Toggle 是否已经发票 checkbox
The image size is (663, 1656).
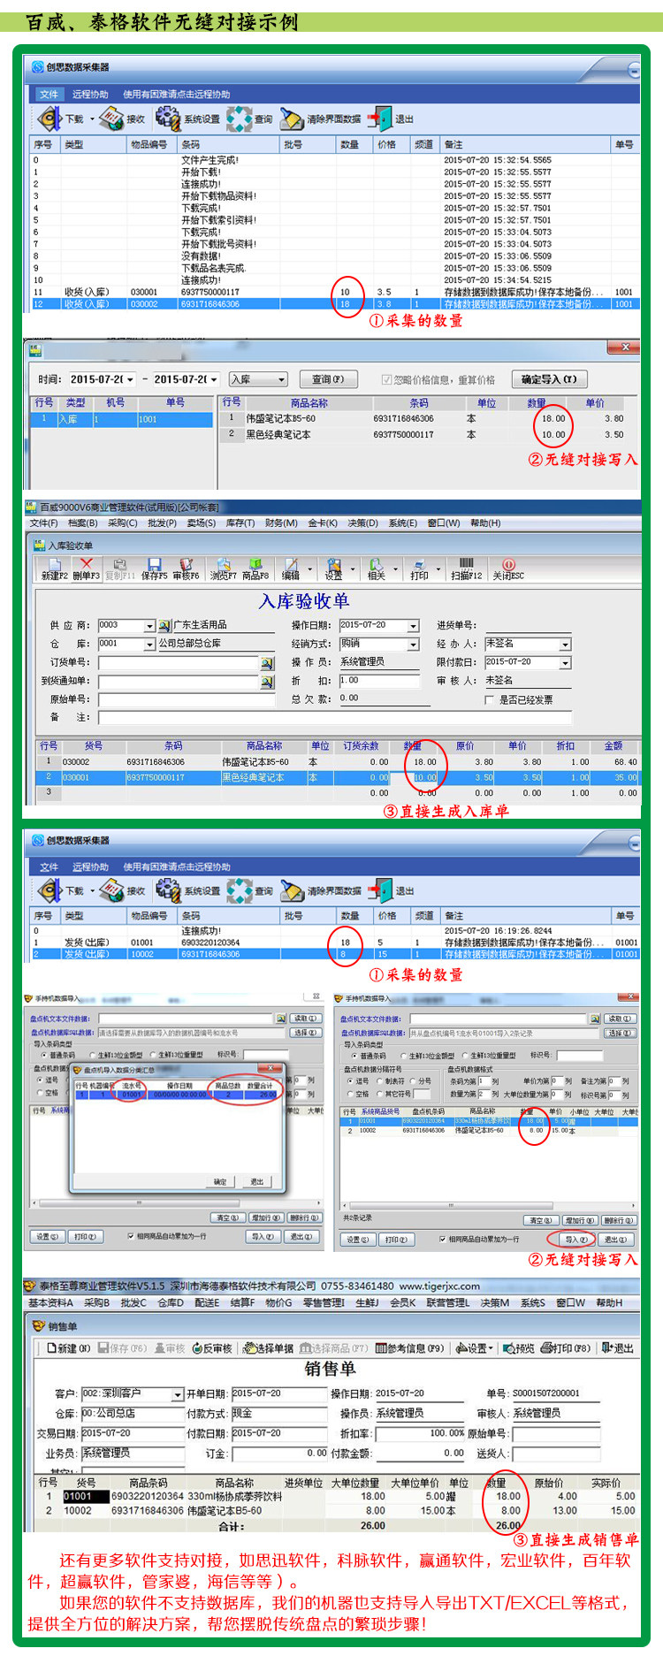[490, 700]
